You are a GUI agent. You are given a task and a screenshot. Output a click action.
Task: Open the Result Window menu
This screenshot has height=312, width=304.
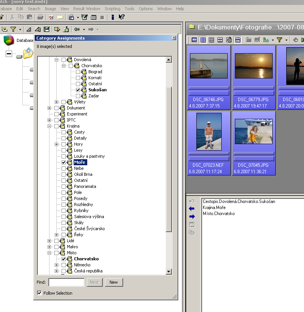86,9
